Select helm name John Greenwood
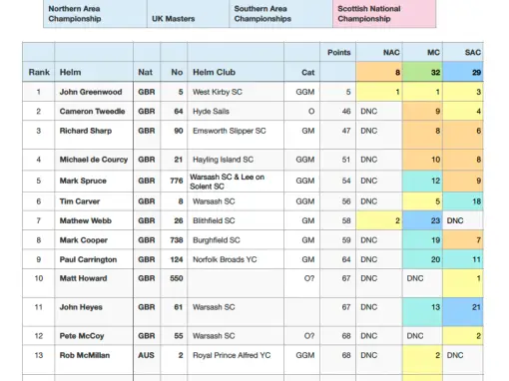Image resolution: width=509 pixels, height=381 pixels. click(x=91, y=92)
